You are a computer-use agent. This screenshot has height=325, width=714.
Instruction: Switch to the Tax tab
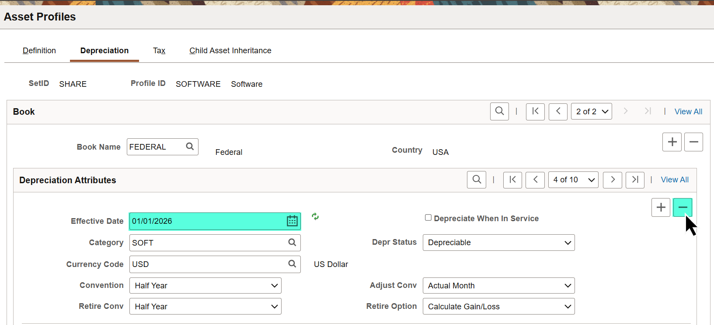pyautogui.click(x=159, y=51)
